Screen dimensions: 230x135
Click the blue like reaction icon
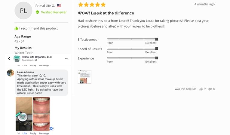tap(51, 129)
